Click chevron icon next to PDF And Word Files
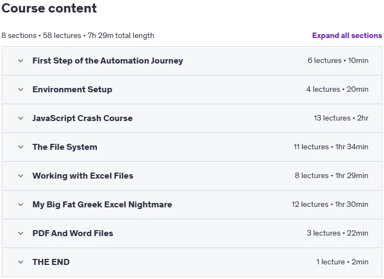The width and height of the screenshot is (384, 279). (x=21, y=233)
